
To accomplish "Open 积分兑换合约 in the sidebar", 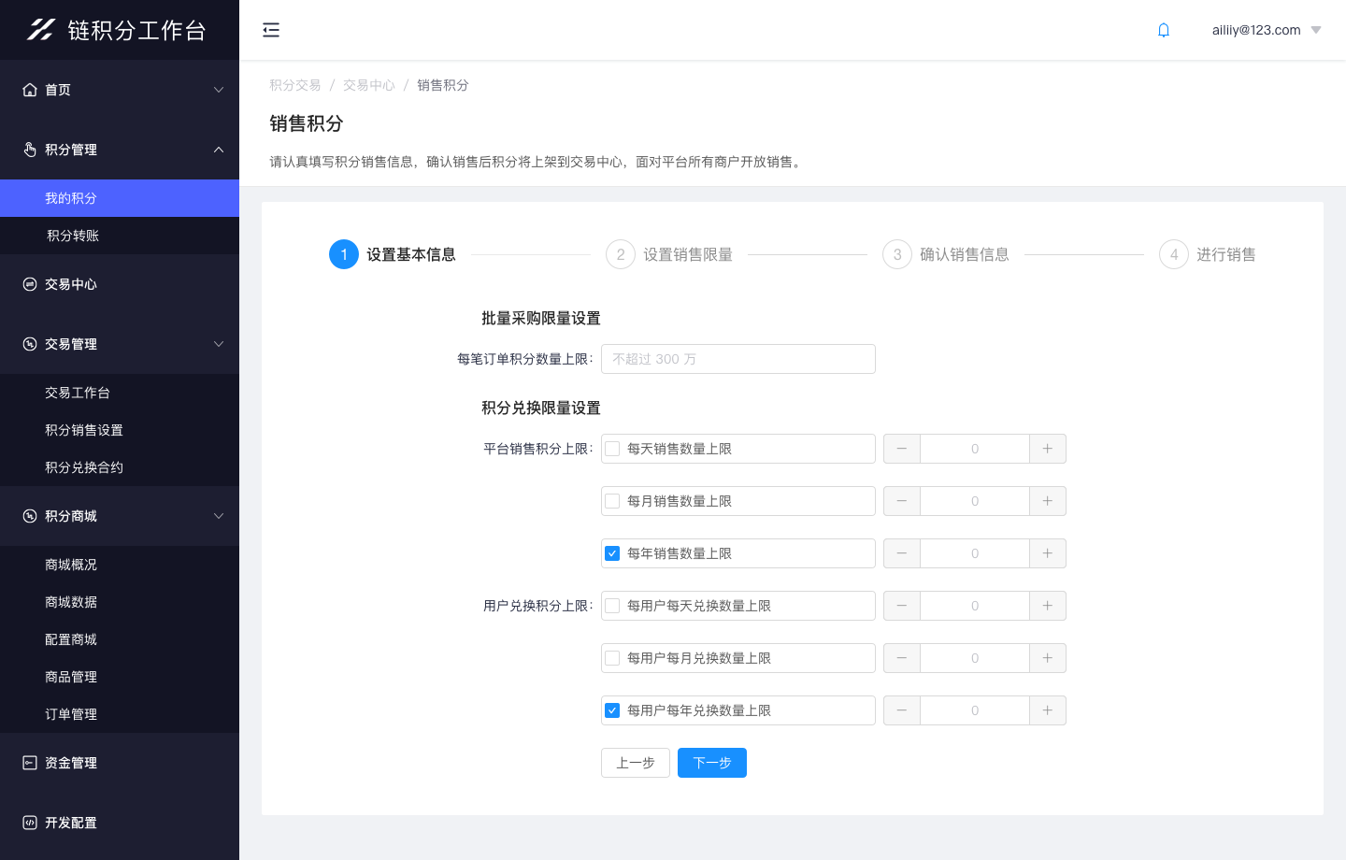I will [120, 467].
